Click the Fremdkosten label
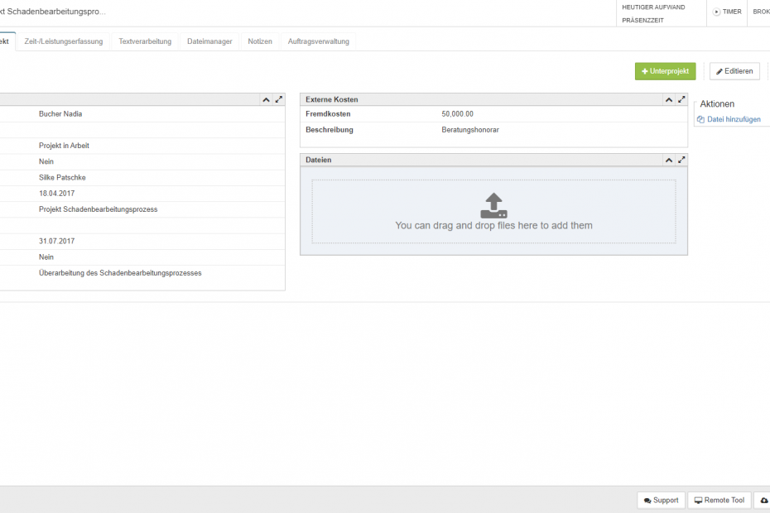 click(328, 114)
